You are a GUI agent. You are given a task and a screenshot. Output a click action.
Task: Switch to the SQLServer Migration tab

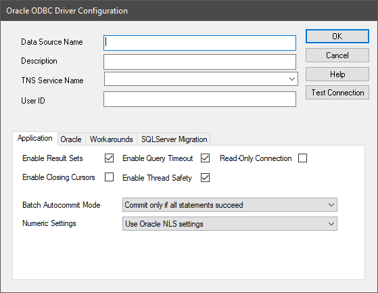click(x=174, y=139)
